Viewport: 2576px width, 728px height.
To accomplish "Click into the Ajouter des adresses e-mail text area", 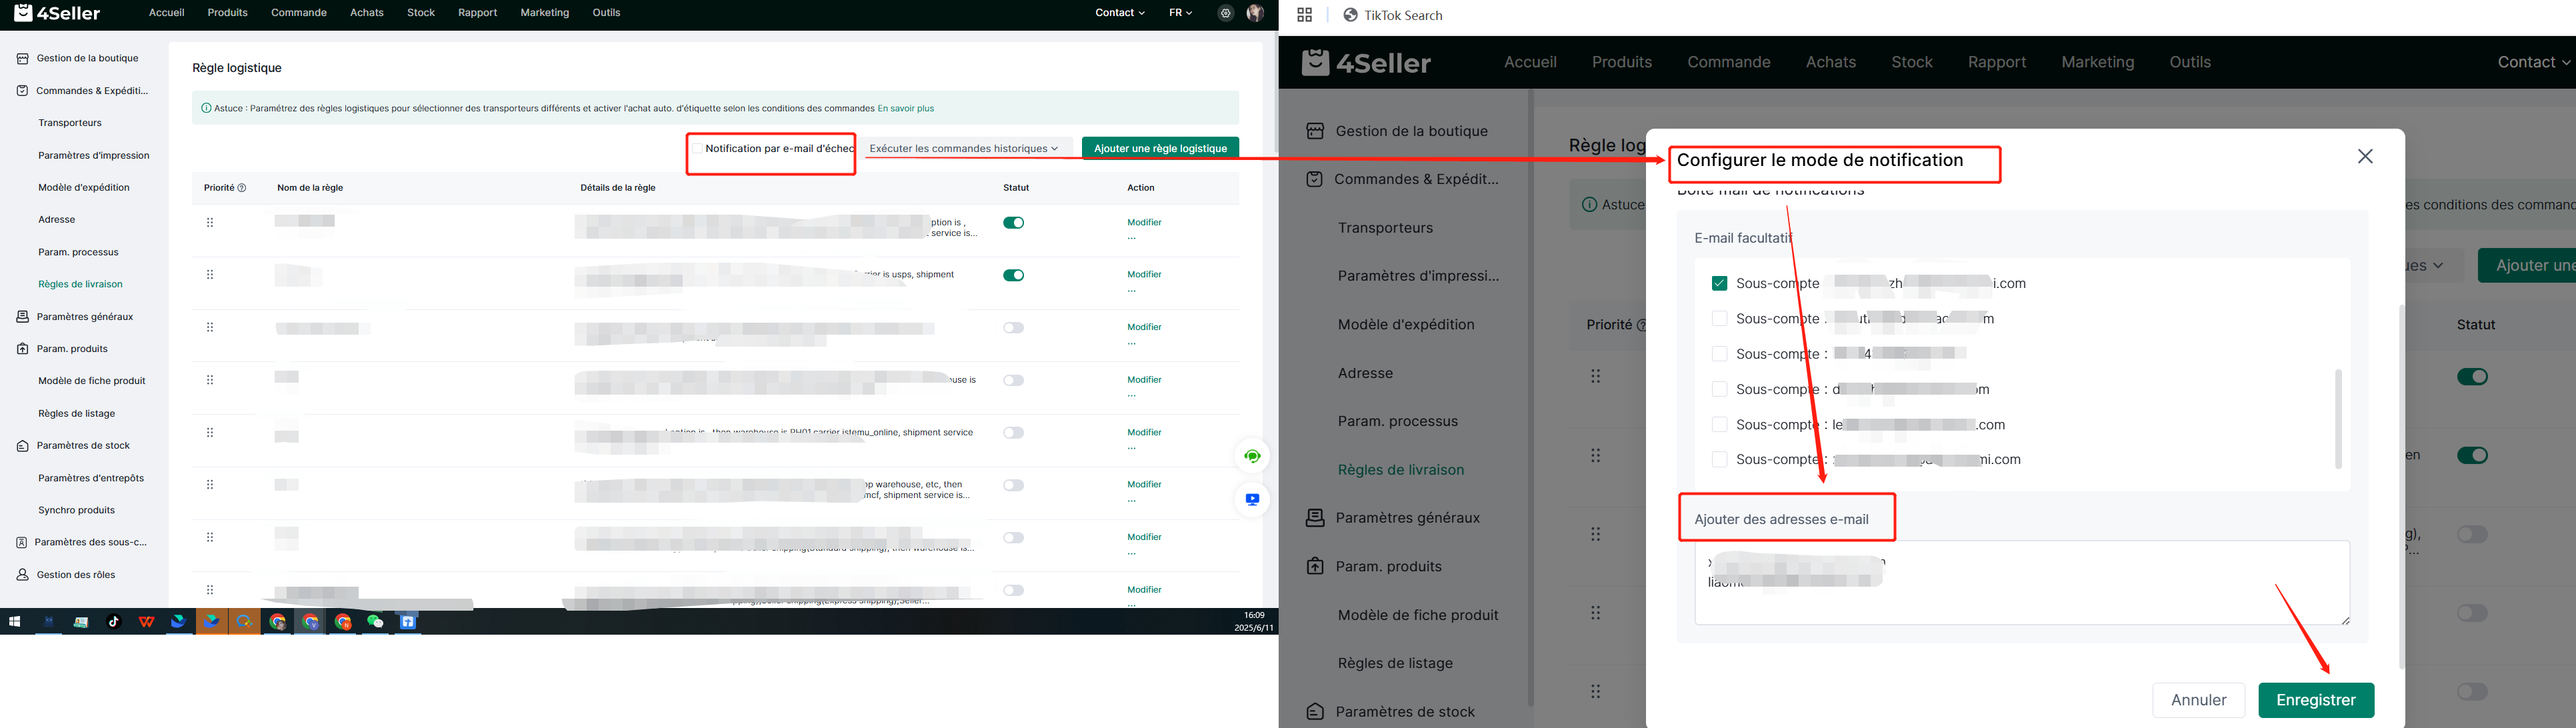I will [2022, 583].
